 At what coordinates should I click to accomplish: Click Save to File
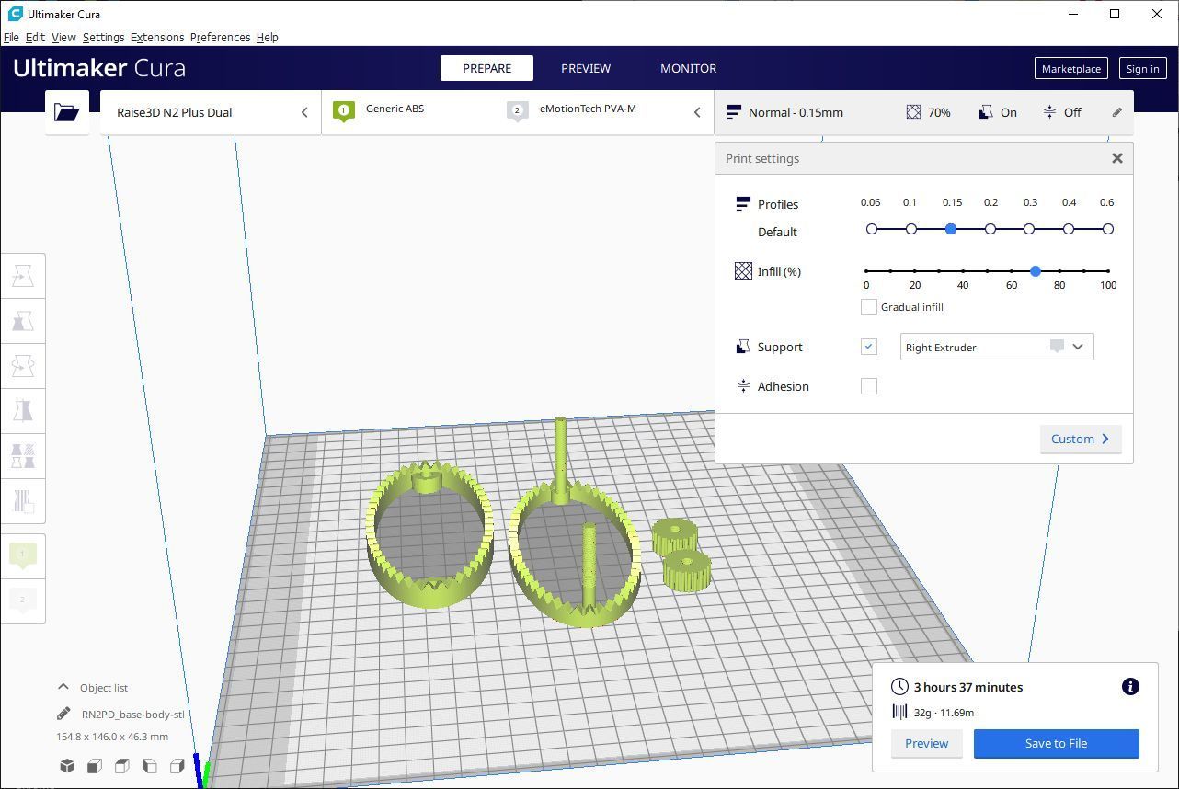(1056, 743)
